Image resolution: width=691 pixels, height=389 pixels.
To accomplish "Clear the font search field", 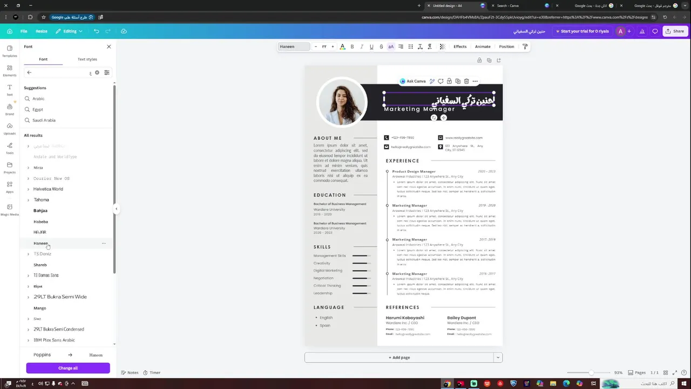I will coord(97,72).
